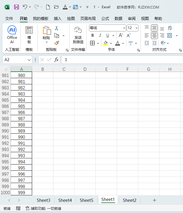Viewport: 183px width, 213px height.
Task: Merge and center cells icon
Action: [170, 36]
